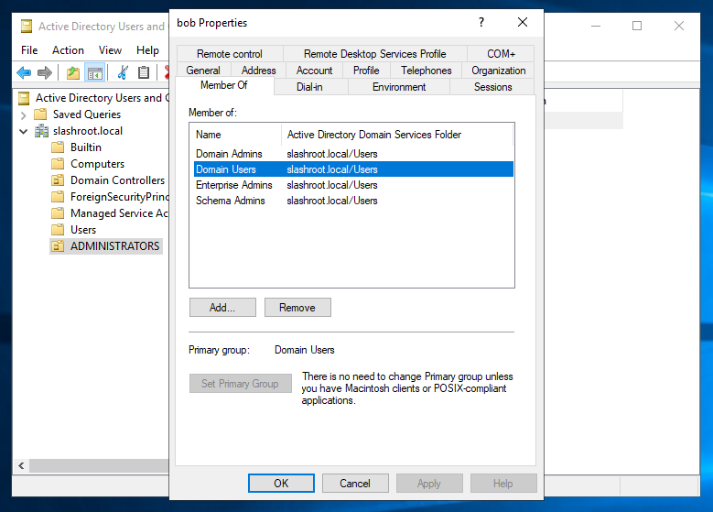Switch to the Remote Desktop Services Profile tab
The width and height of the screenshot is (713, 512).
(x=374, y=54)
